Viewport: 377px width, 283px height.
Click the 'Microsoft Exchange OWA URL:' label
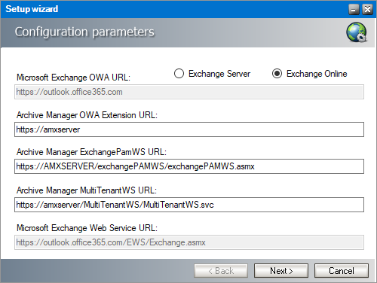pos(73,78)
